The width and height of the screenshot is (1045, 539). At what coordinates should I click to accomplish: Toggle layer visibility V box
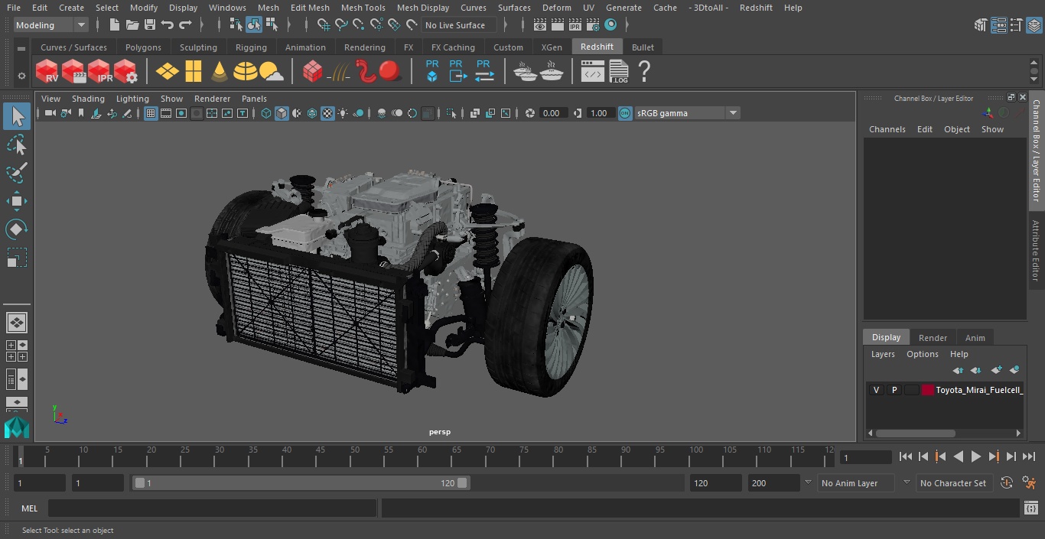876,390
